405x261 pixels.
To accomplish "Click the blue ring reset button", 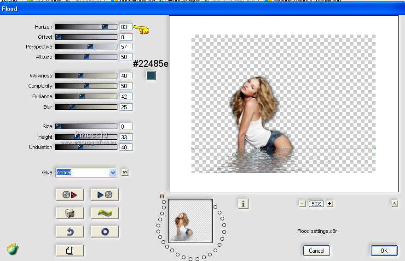I will [104, 231].
